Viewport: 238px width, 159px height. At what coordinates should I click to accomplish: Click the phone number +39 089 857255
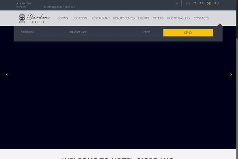(x=23, y=5)
